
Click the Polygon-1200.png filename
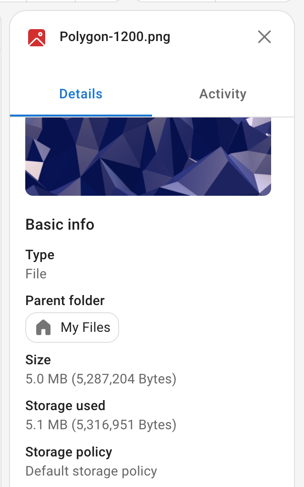114,37
